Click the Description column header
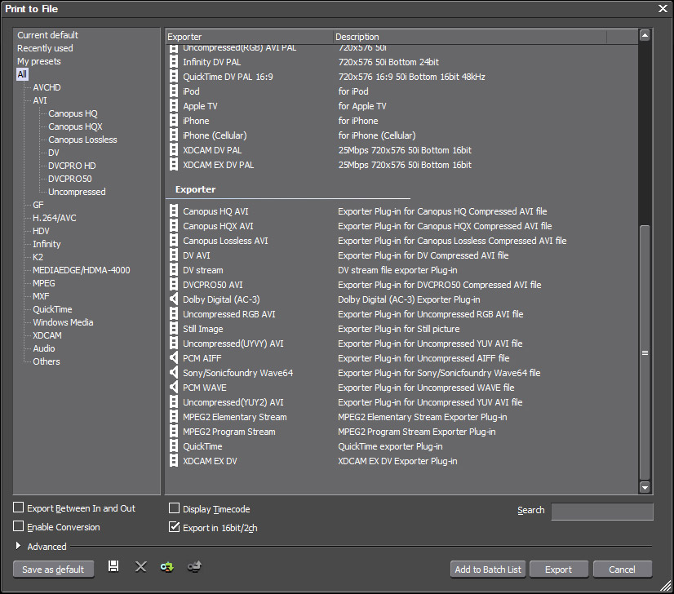The image size is (674, 594). [x=470, y=37]
